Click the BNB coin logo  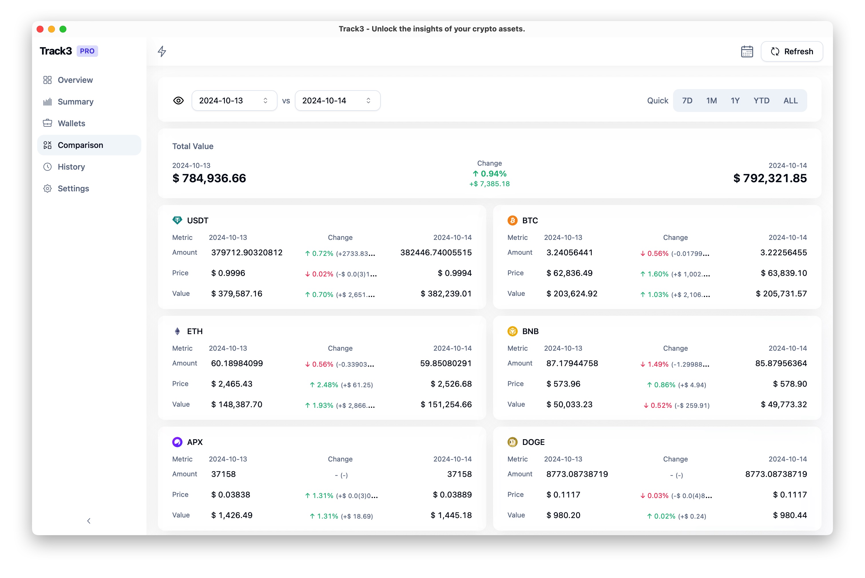tap(512, 331)
